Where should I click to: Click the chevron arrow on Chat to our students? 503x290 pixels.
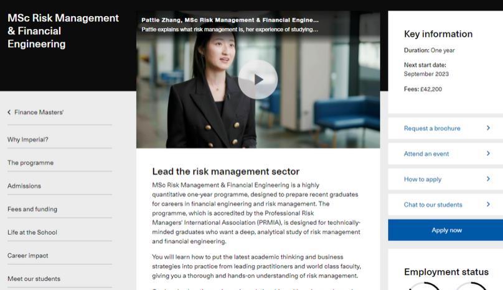488,204
